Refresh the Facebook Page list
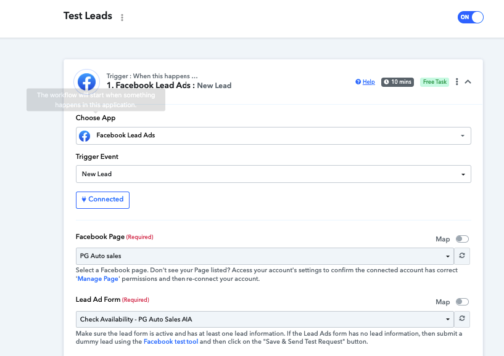The image size is (504, 356). (x=462, y=256)
